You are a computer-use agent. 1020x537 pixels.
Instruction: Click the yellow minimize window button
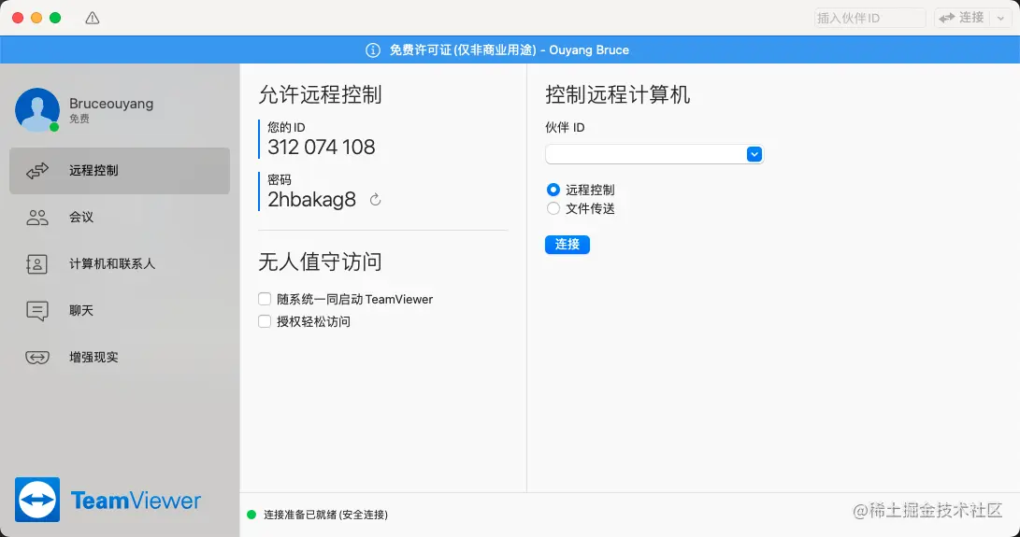(36, 18)
